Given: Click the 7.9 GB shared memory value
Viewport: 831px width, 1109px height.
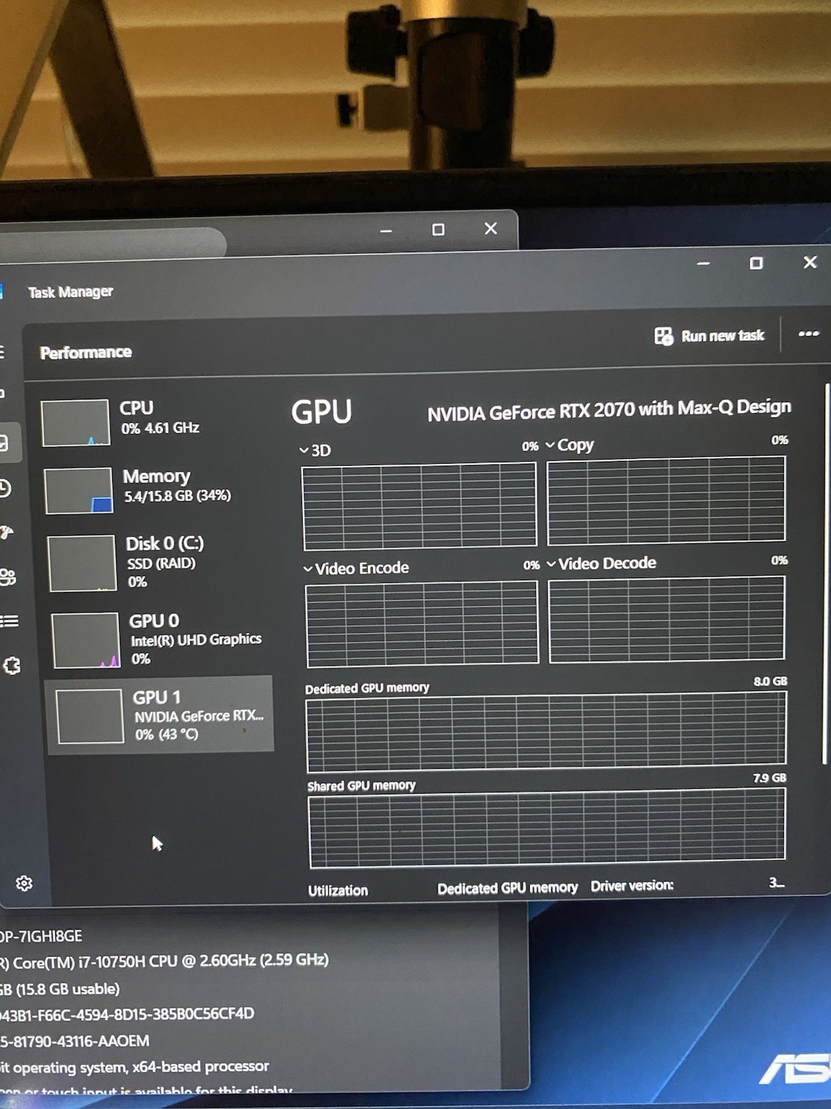Looking at the screenshot, I should [x=769, y=778].
